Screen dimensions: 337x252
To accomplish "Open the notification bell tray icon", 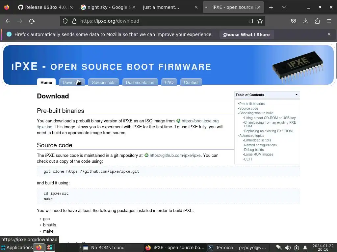I will [305, 248].
